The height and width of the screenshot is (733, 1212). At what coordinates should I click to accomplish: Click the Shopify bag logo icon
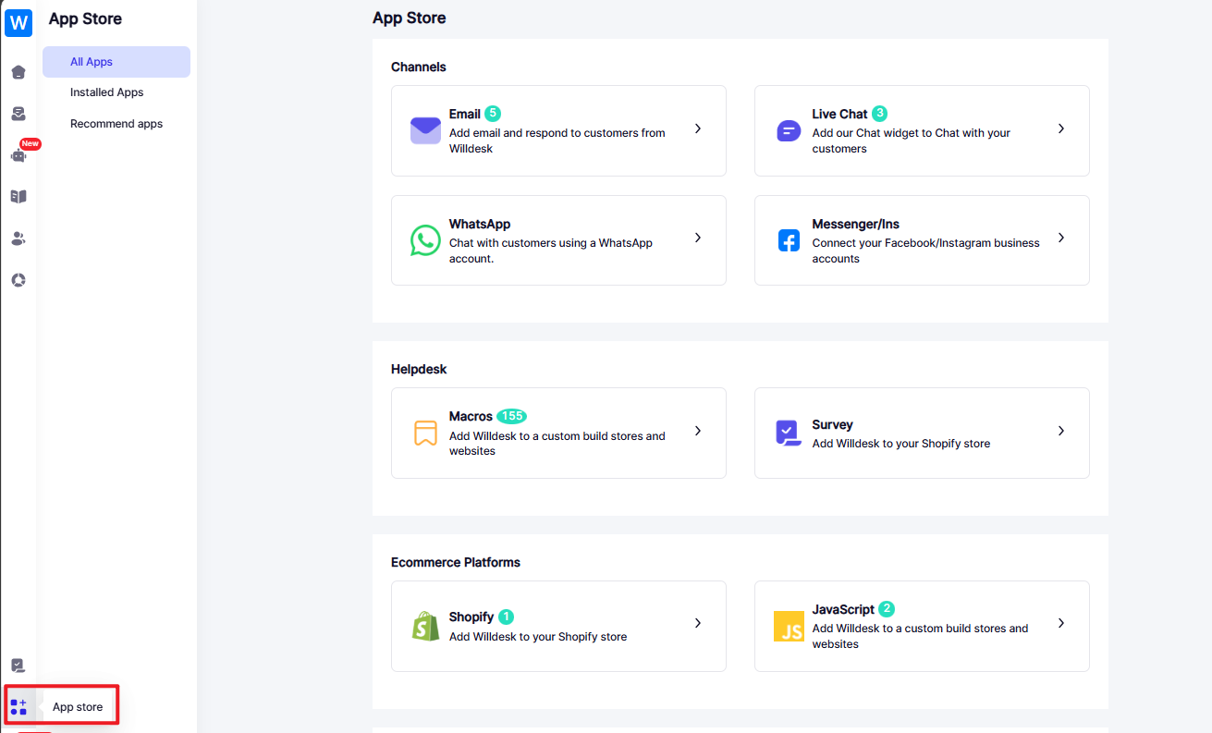[x=425, y=626]
